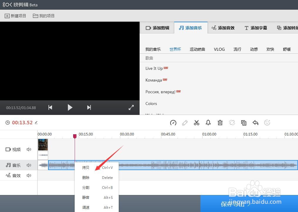This screenshot has width=298, height=212.
Task: Select the video clip thumbnail on timeline
Action: point(43,145)
